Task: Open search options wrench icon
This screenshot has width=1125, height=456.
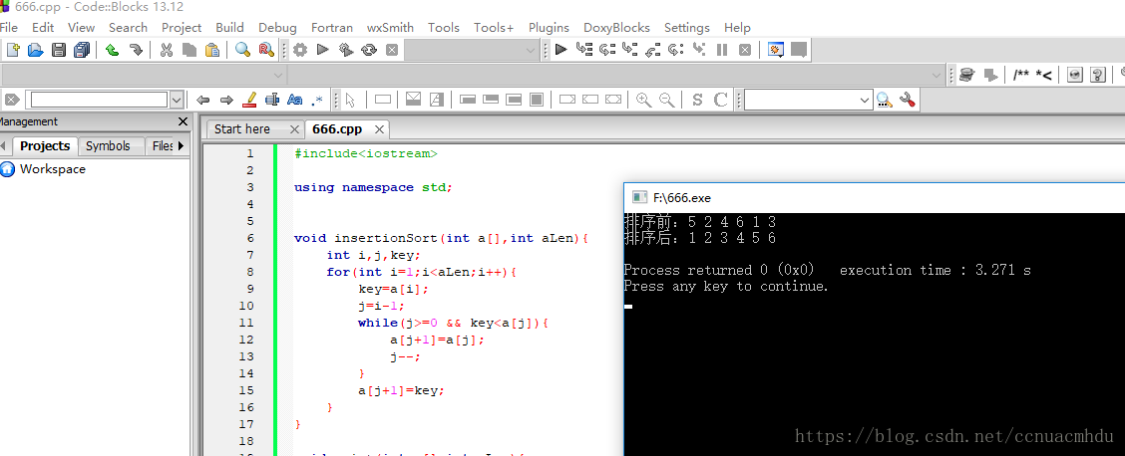Action: point(907,100)
